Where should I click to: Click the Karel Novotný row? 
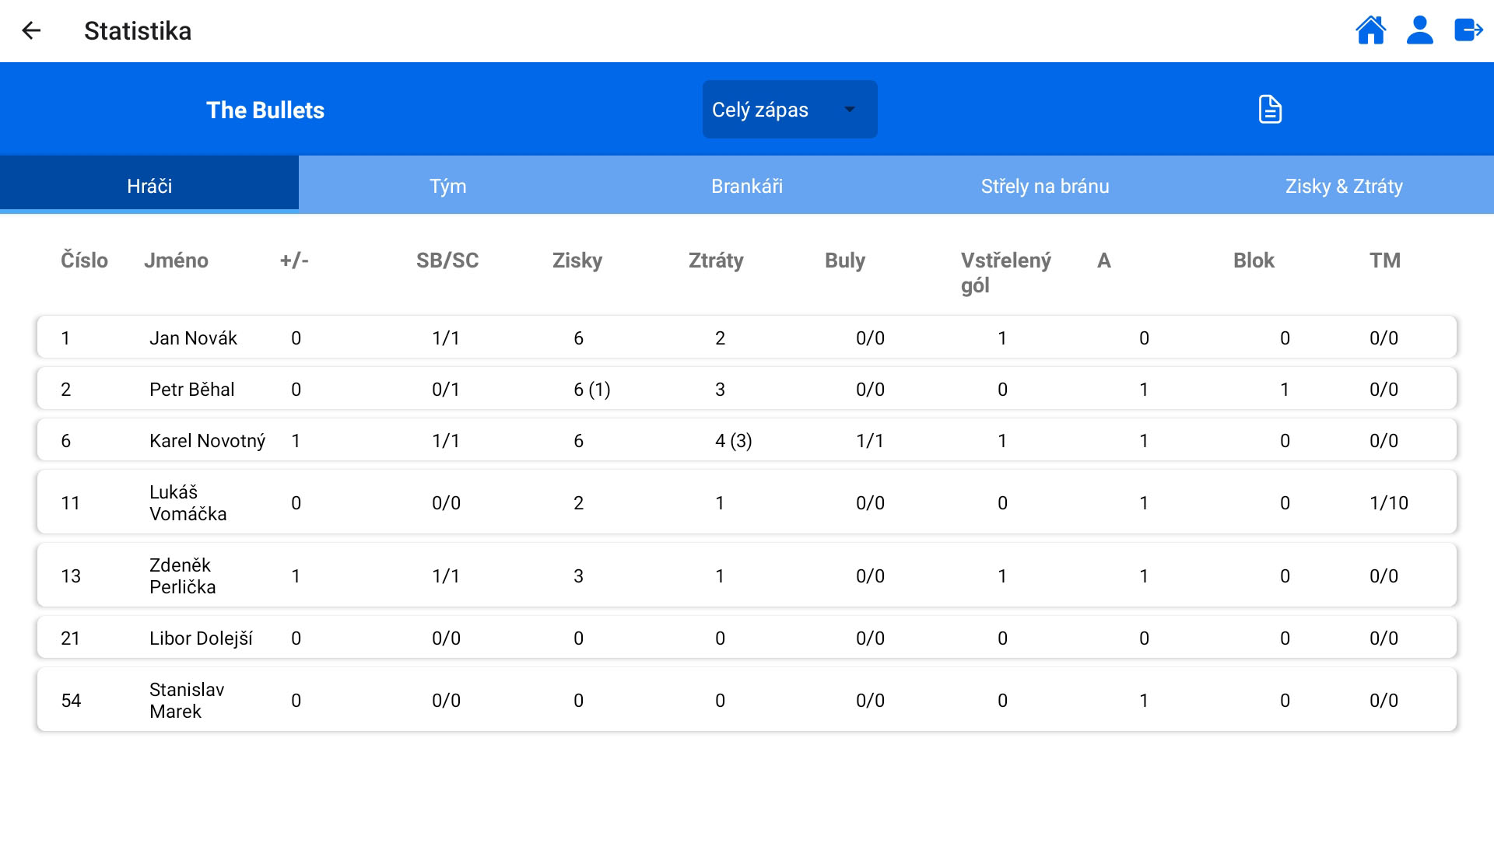coord(746,440)
